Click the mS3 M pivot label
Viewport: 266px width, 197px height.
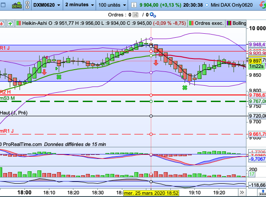click(7, 98)
